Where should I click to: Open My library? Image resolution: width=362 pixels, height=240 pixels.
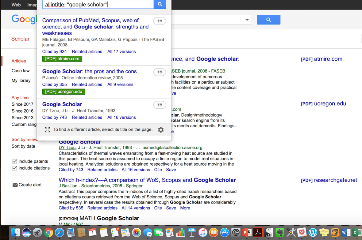pyautogui.click(x=22, y=80)
